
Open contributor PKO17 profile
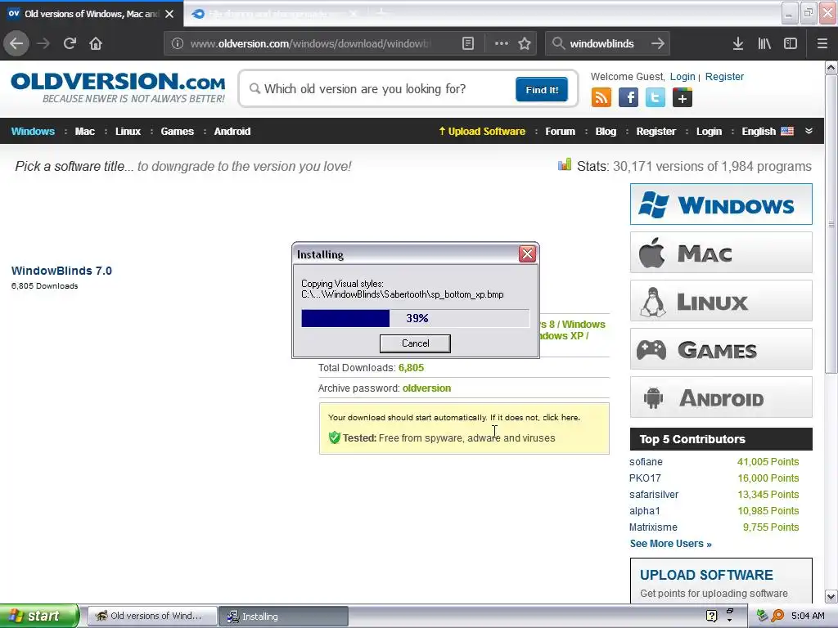(645, 478)
